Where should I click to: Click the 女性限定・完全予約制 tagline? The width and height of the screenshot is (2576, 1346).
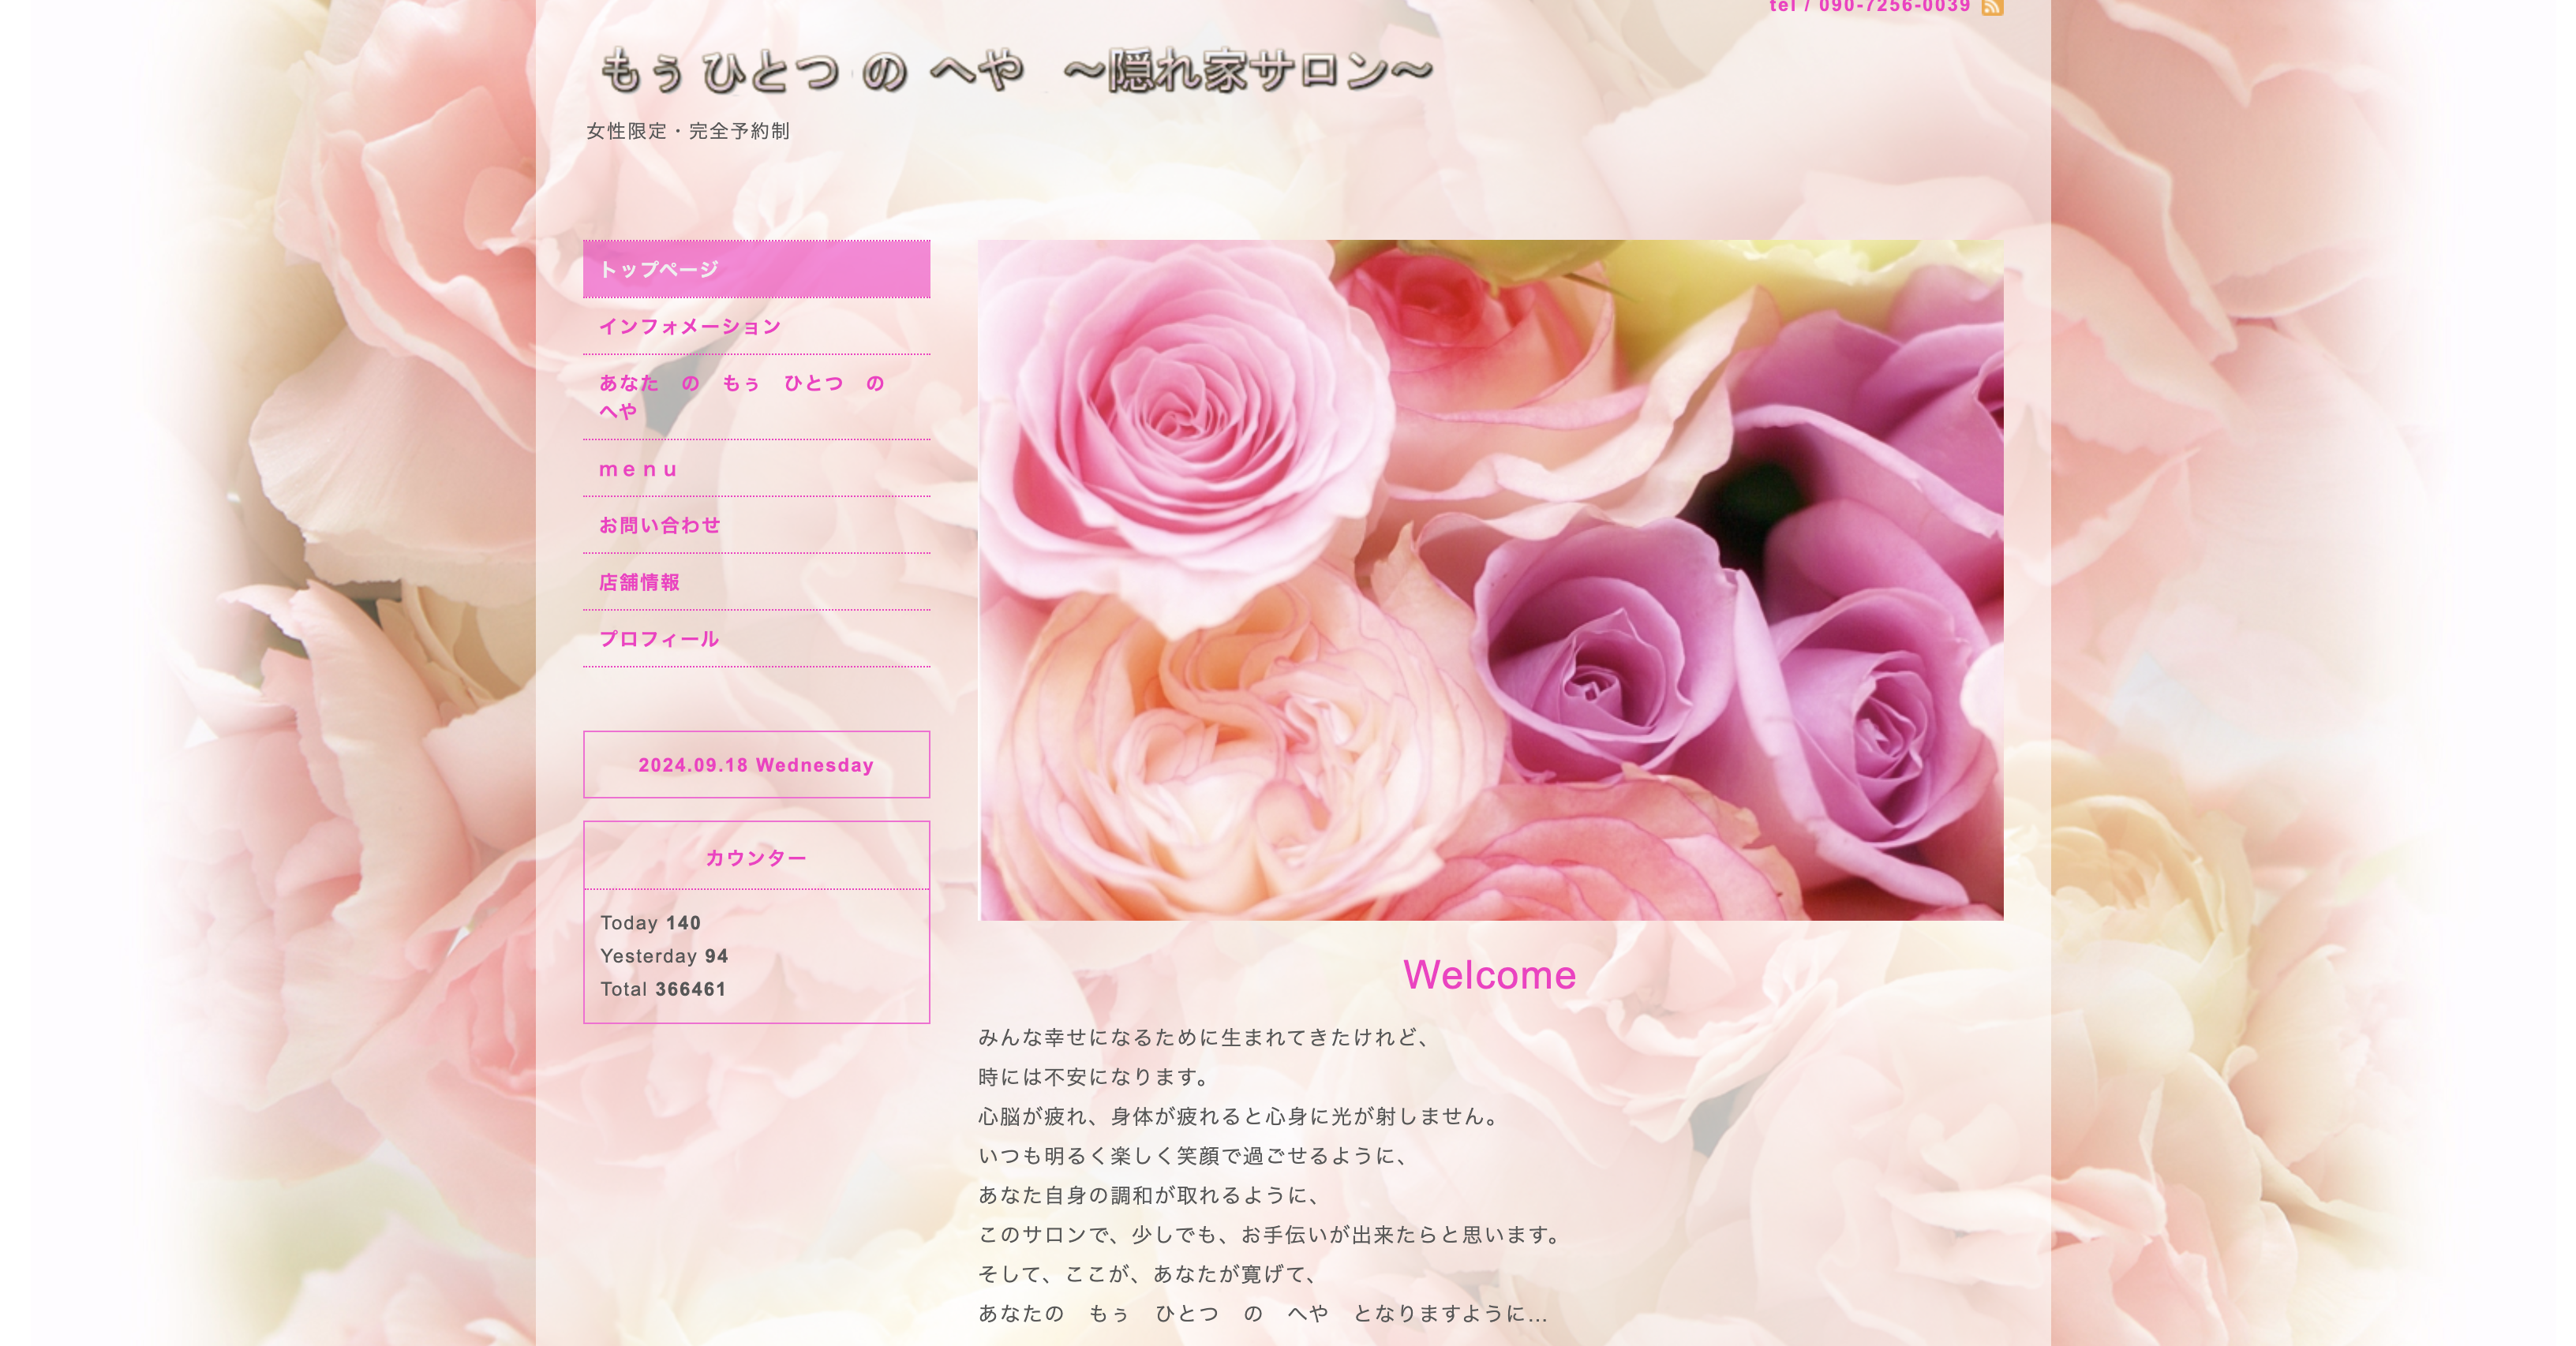[688, 131]
